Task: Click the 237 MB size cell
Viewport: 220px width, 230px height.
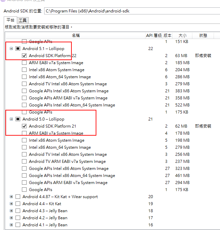Action: 182,162
